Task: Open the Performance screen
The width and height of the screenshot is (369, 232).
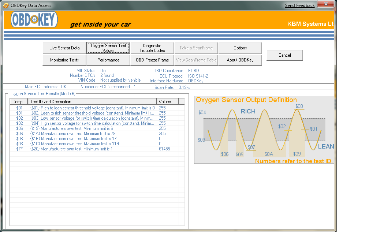Action: tap(108, 60)
